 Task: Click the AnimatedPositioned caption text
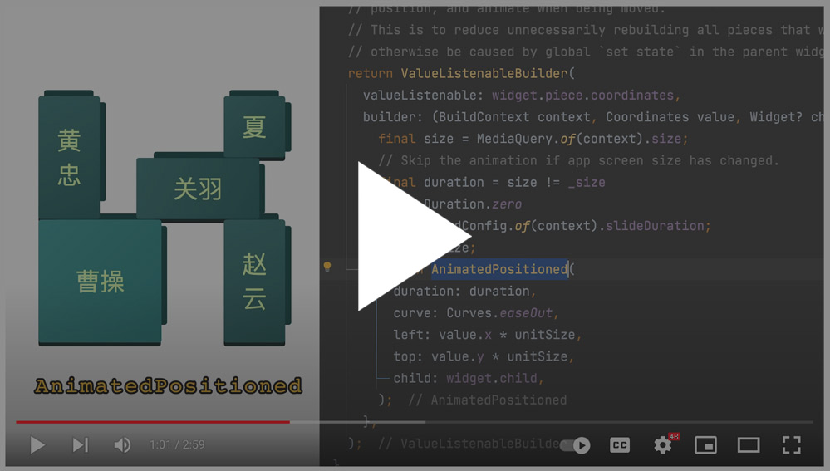[168, 386]
